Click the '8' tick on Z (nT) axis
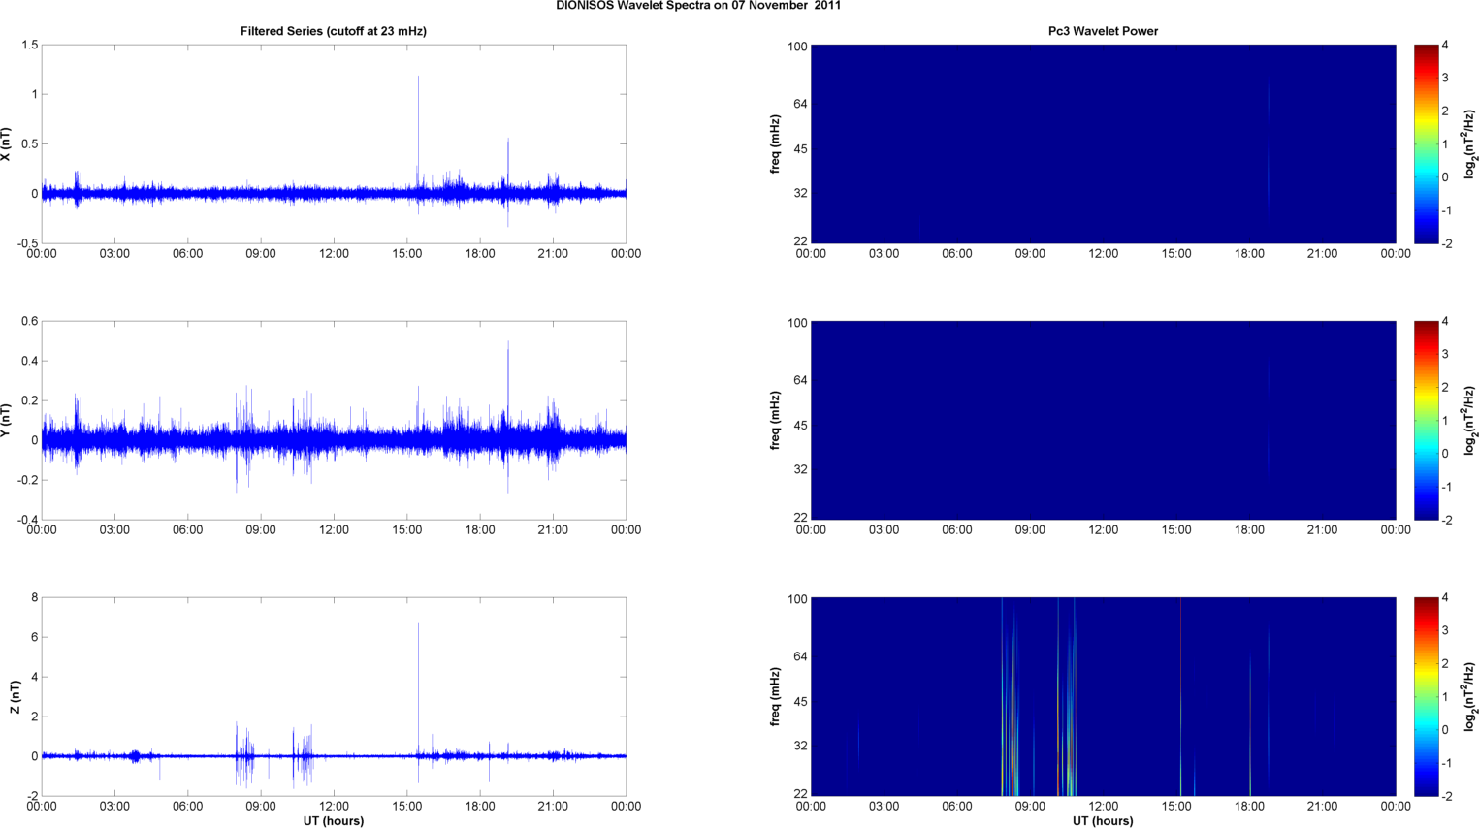The width and height of the screenshot is (1479, 828). pos(35,598)
